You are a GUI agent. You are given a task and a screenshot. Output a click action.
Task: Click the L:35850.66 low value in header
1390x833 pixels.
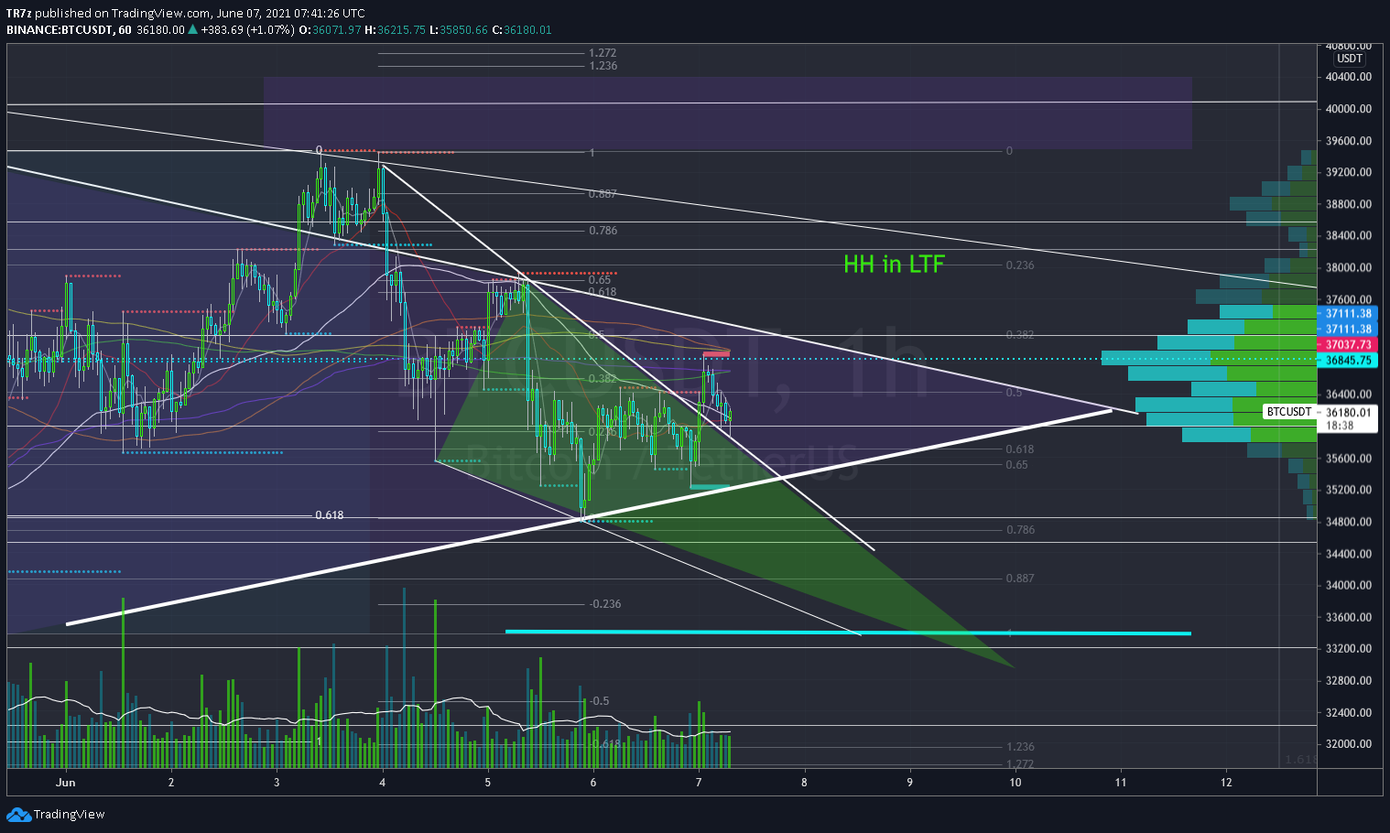[459, 29]
